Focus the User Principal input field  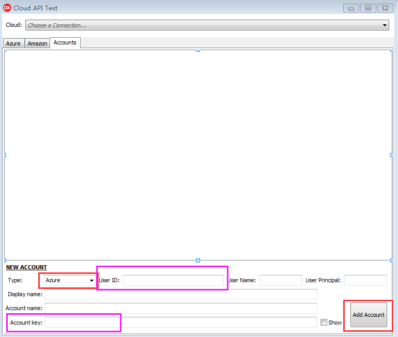click(x=365, y=280)
